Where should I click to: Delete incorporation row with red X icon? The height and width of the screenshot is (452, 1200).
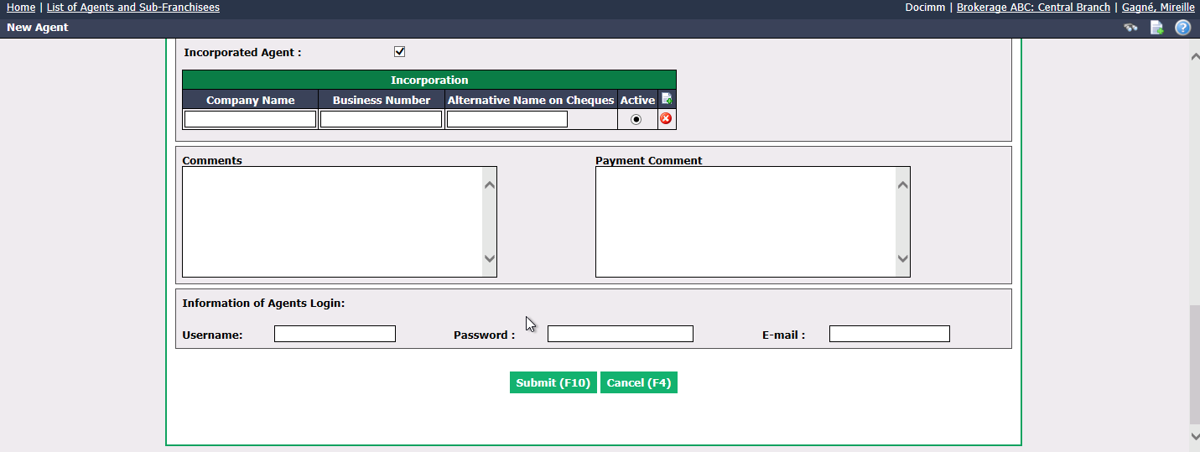coord(666,118)
